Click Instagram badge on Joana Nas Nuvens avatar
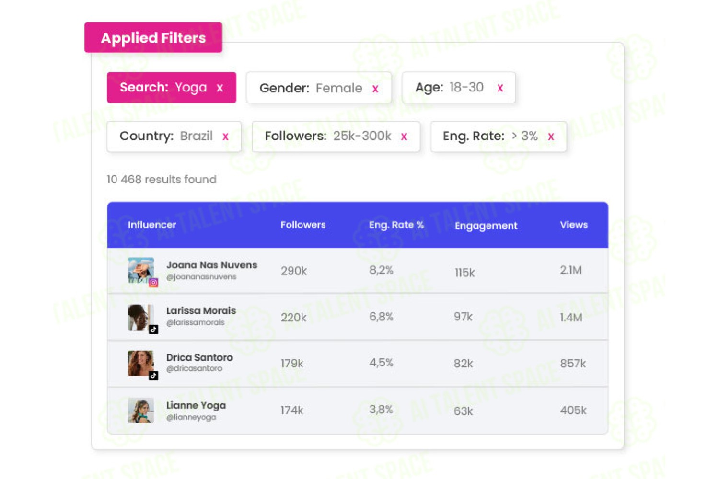This screenshot has width=719, height=479. 153,283
